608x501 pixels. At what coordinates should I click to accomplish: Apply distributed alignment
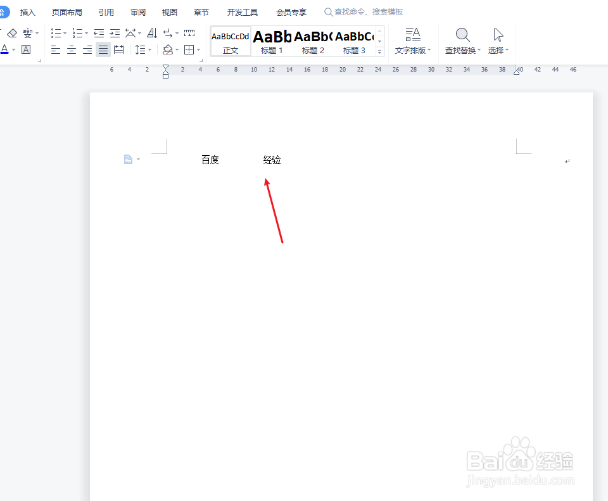click(x=119, y=49)
